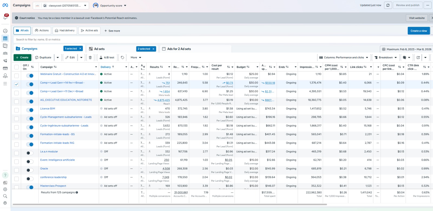This screenshot has width=433, height=211.
Task: Click the trash delete icon
Action: point(90,58)
